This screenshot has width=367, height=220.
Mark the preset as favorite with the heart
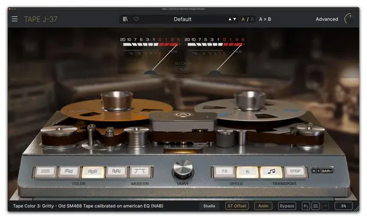coord(136,19)
